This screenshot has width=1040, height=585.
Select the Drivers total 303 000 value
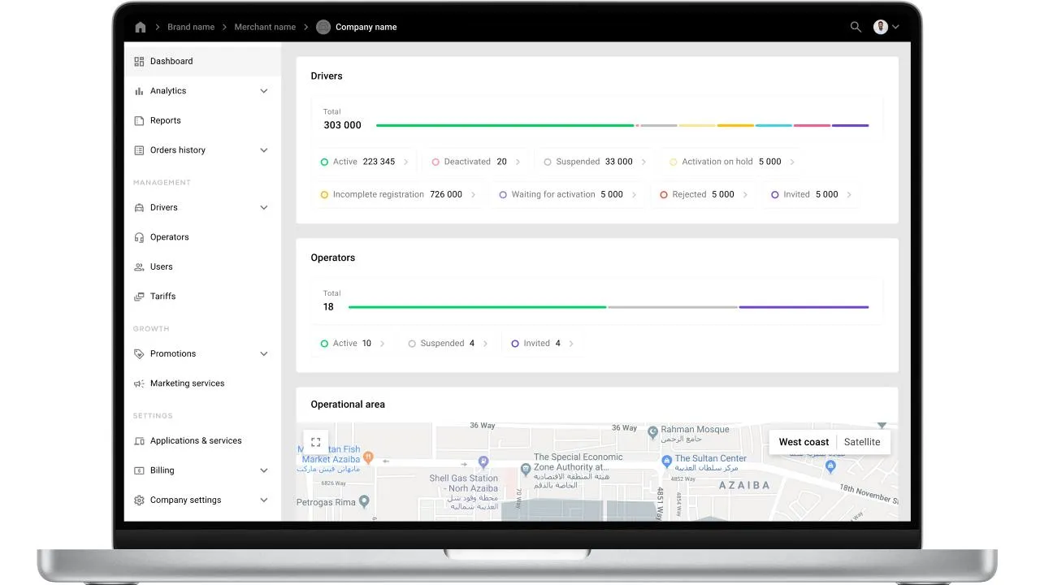pos(342,125)
